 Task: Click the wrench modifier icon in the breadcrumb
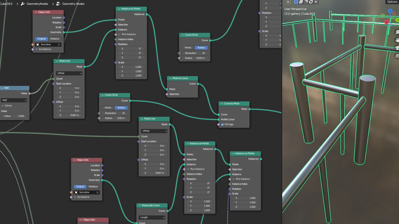click(x=22, y=4)
